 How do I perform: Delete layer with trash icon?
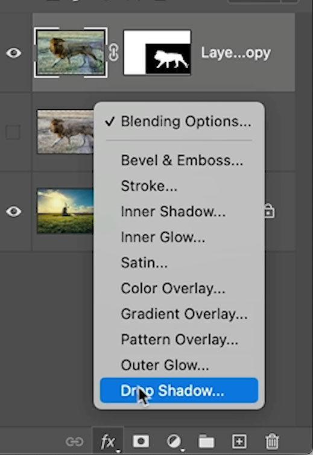coord(272,441)
